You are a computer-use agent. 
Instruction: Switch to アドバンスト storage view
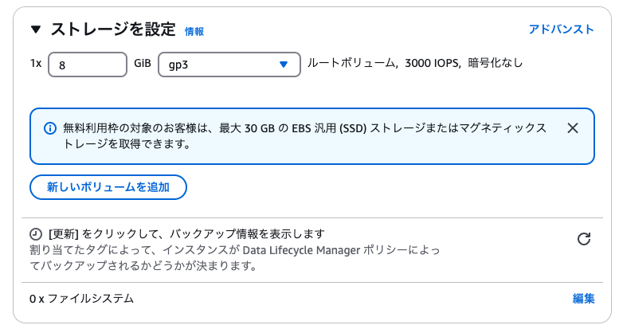[561, 29]
